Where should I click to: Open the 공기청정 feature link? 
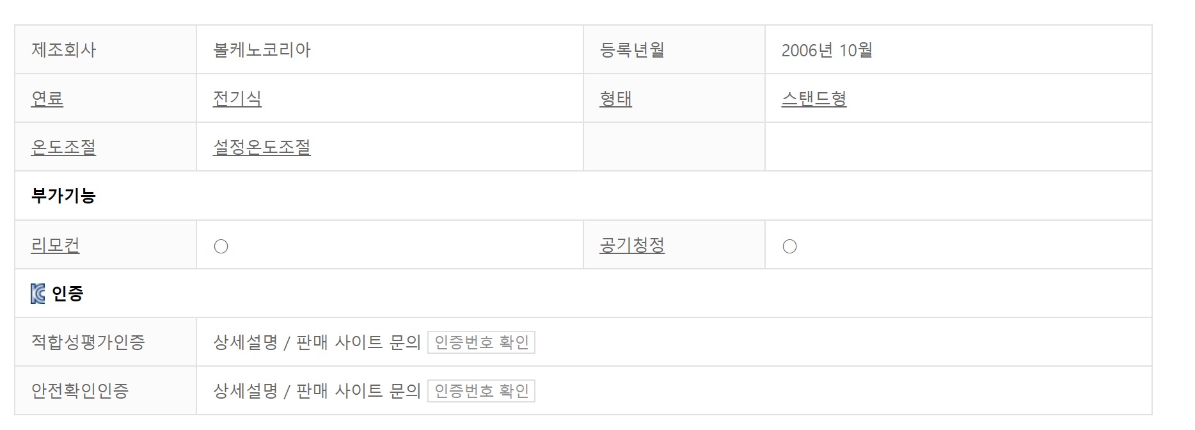click(x=632, y=245)
